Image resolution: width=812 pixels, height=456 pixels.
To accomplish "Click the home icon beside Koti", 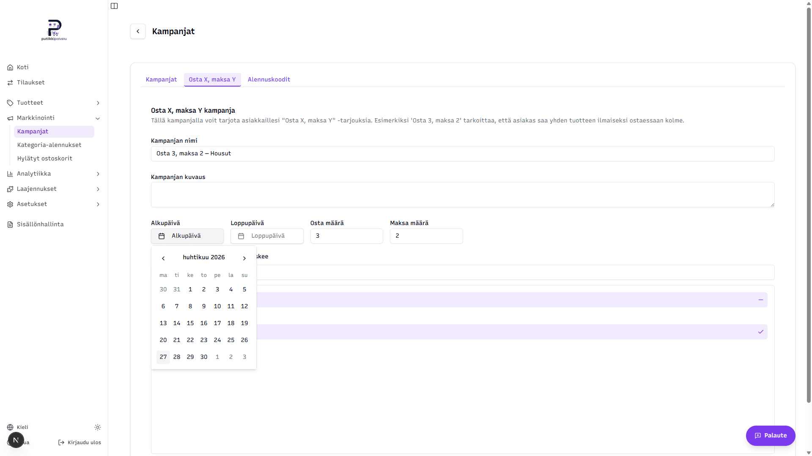I will pyautogui.click(x=10, y=68).
